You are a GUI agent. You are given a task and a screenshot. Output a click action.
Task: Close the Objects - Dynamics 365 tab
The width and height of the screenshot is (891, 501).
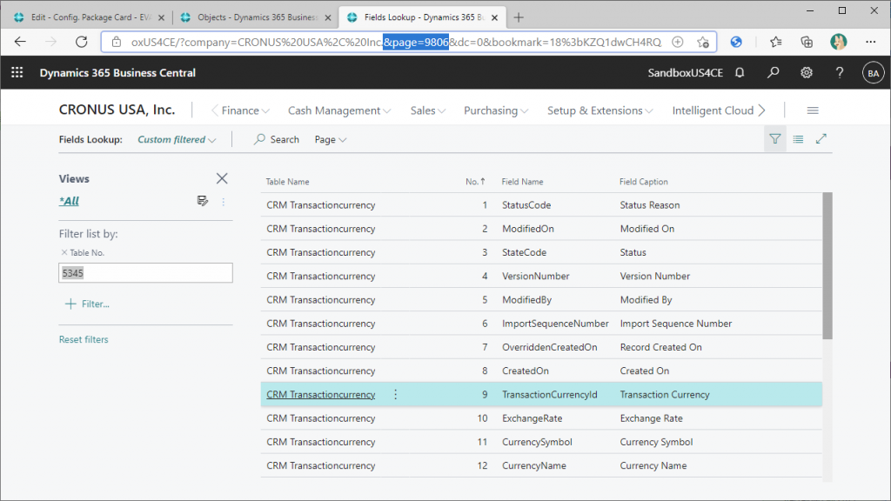point(328,17)
